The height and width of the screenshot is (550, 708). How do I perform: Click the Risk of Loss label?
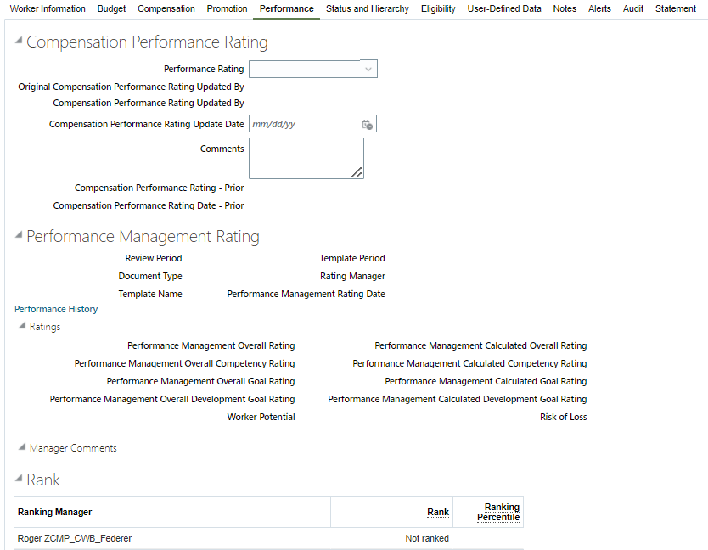point(564,417)
